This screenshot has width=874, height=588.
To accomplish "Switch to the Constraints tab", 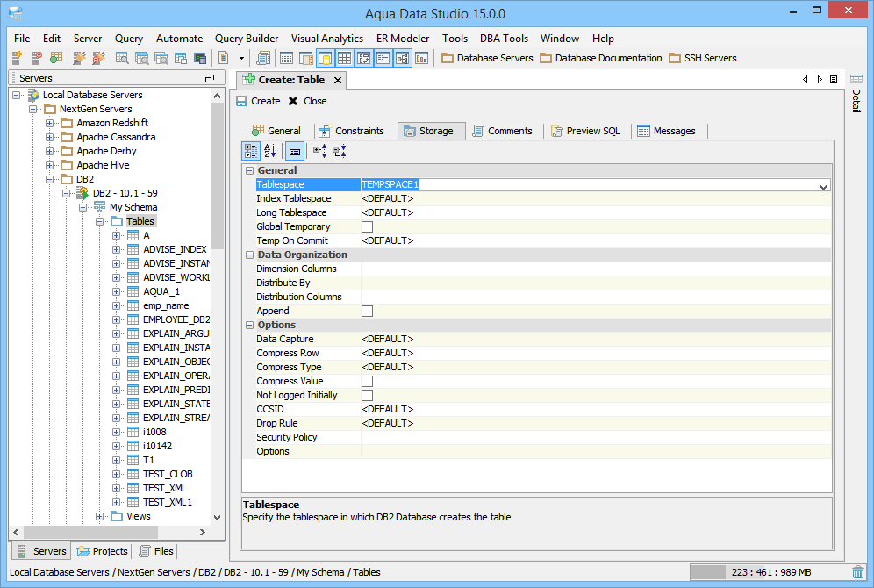I will click(351, 131).
